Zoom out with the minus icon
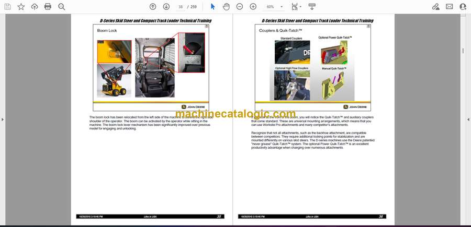The height and width of the screenshot is (227, 471). [239, 7]
